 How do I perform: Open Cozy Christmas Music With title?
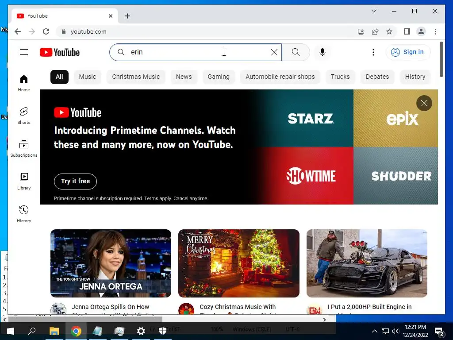(238, 307)
